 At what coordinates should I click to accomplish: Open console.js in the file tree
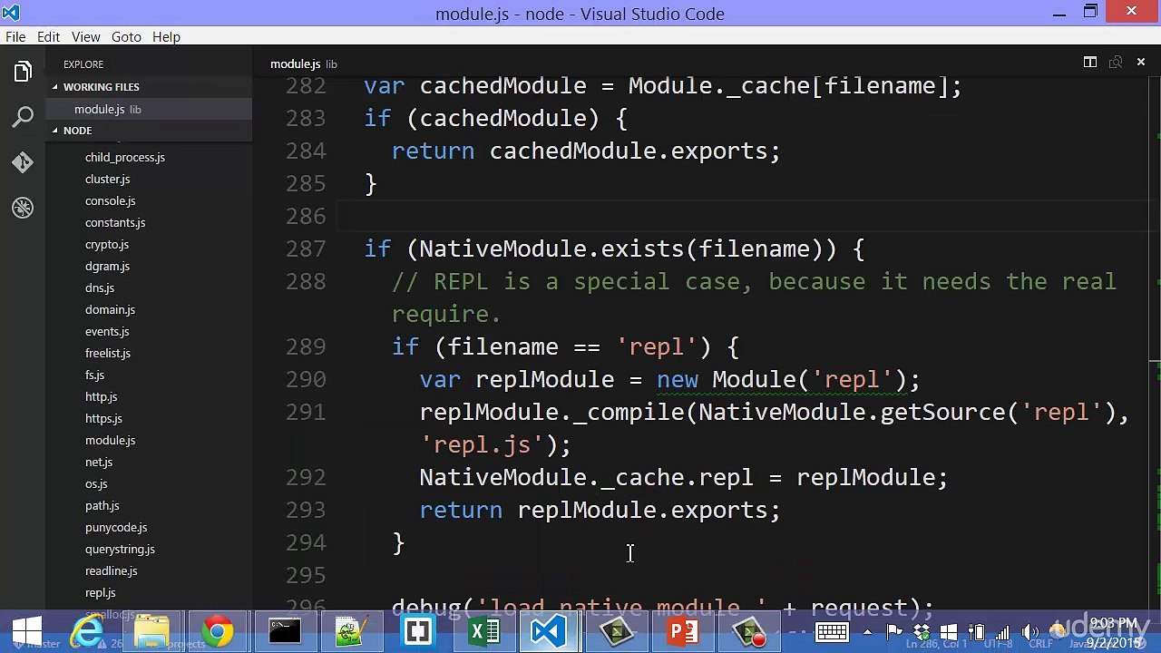(x=110, y=201)
